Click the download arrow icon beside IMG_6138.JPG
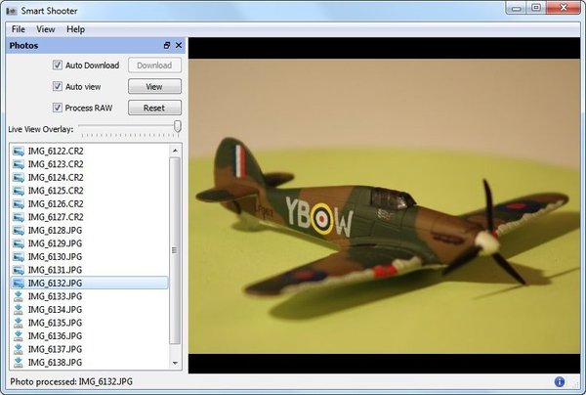Screen dimensions: 586x395 point(18,362)
